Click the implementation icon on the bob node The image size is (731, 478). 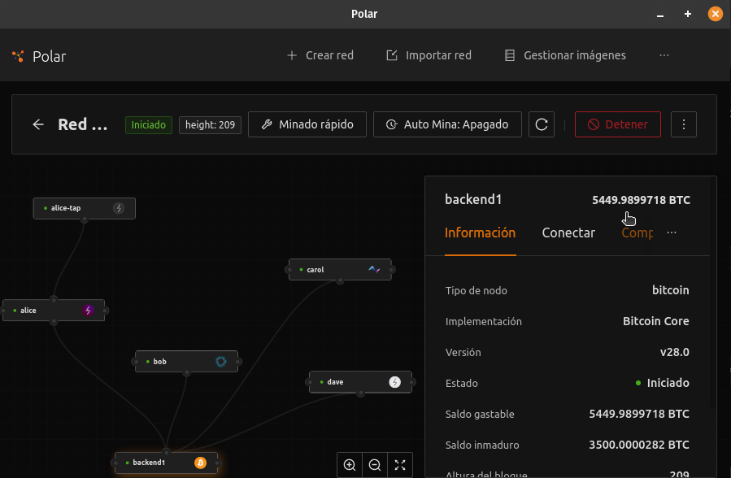coord(220,362)
